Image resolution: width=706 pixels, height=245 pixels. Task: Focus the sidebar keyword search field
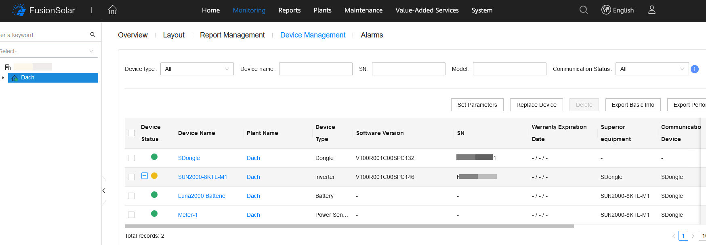pos(44,35)
